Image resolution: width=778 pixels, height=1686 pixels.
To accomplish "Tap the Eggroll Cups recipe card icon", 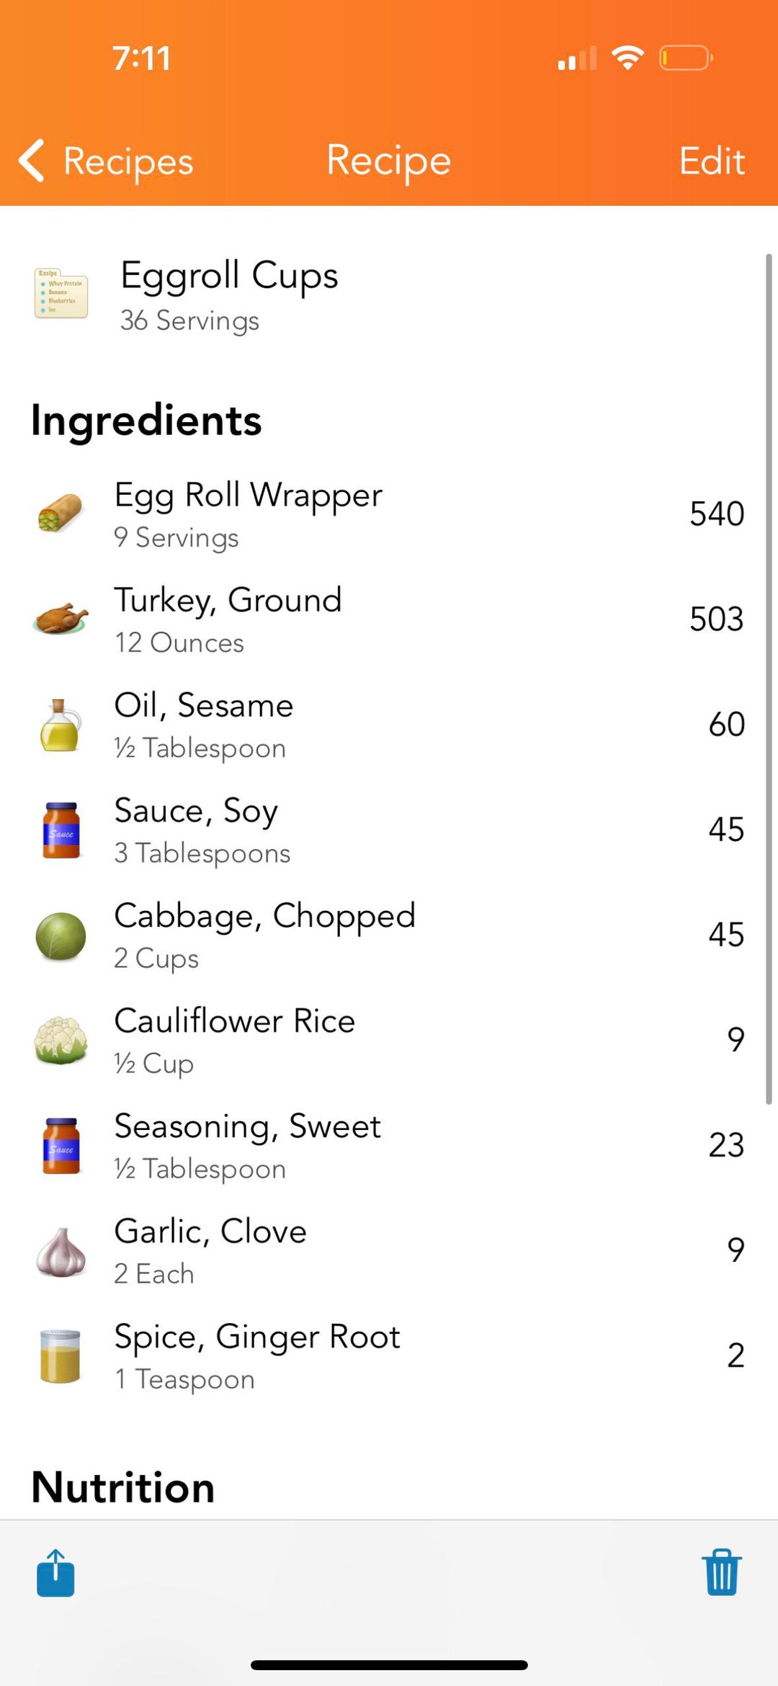I will [x=61, y=293].
